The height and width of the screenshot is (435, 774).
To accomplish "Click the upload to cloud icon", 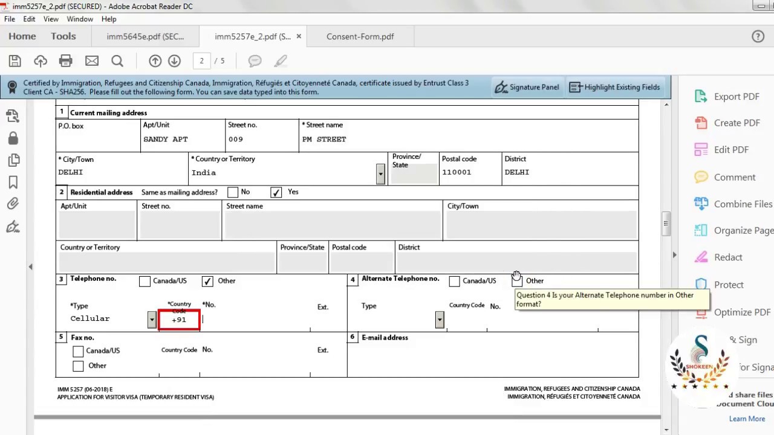I will (x=41, y=61).
